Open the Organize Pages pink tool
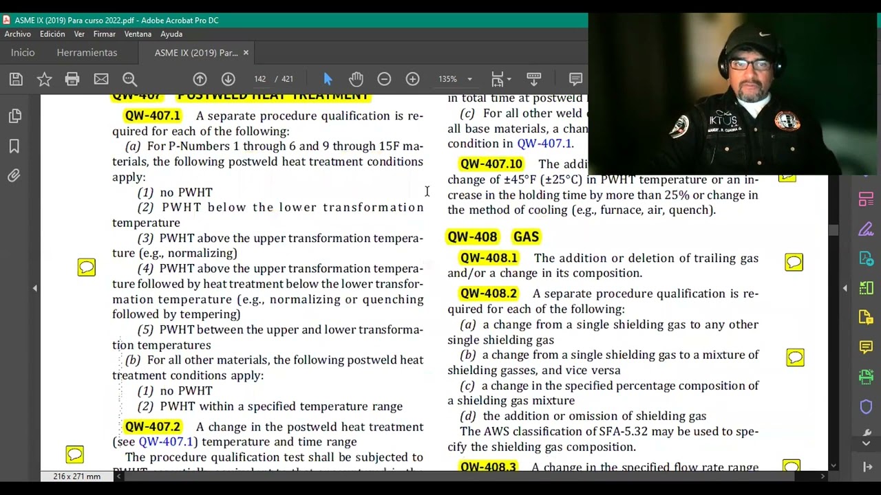This screenshot has height=495, width=881. 866,199
